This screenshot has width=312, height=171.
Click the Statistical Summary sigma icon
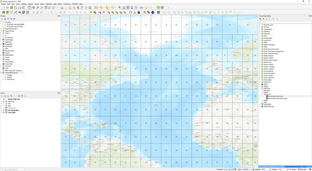(132, 7)
